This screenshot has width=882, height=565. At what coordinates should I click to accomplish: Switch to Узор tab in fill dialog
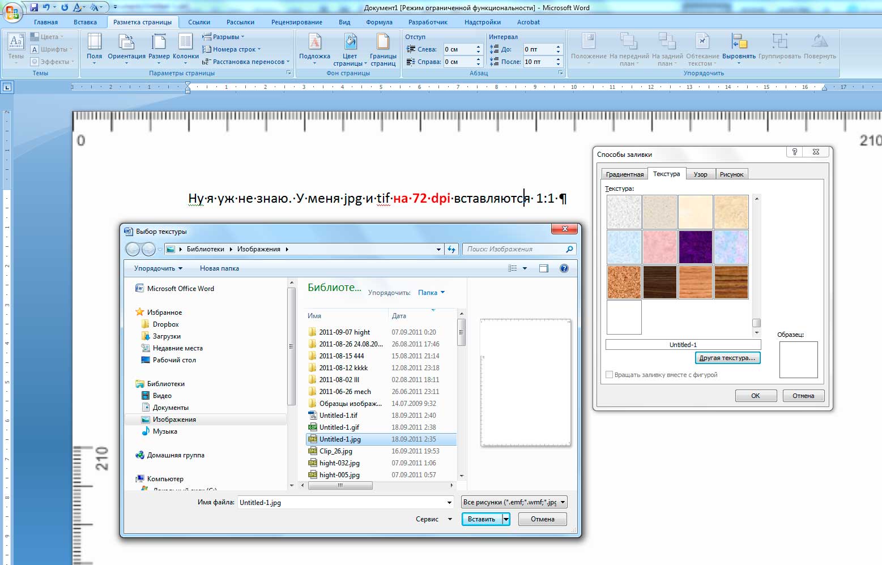pyautogui.click(x=701, y=174)
